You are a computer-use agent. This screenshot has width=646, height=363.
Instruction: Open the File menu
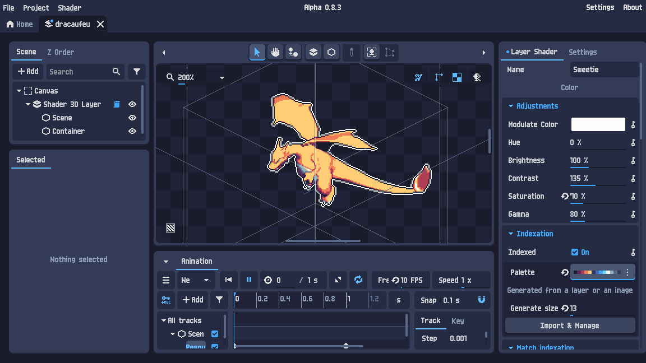click(8, 8)
